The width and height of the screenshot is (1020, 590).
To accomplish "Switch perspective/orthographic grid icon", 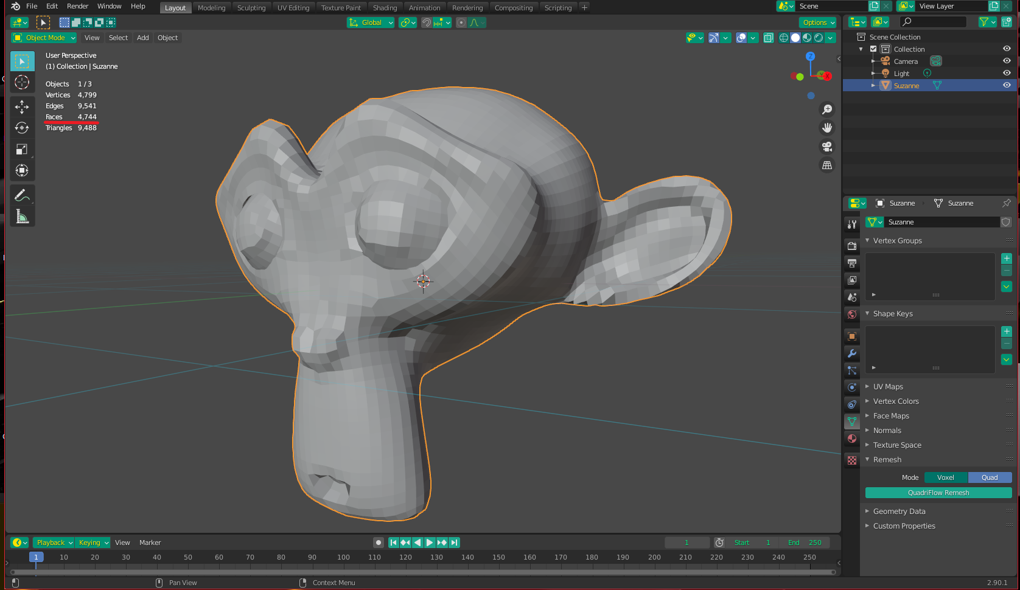I will (x=827, y=165).
